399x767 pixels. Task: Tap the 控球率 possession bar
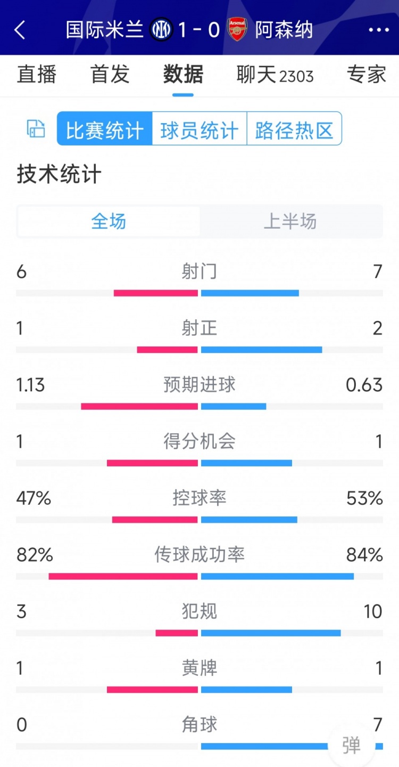click(199, 520)
